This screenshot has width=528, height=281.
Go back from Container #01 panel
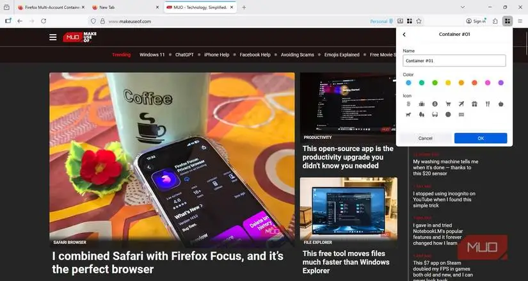pos(404,35)
